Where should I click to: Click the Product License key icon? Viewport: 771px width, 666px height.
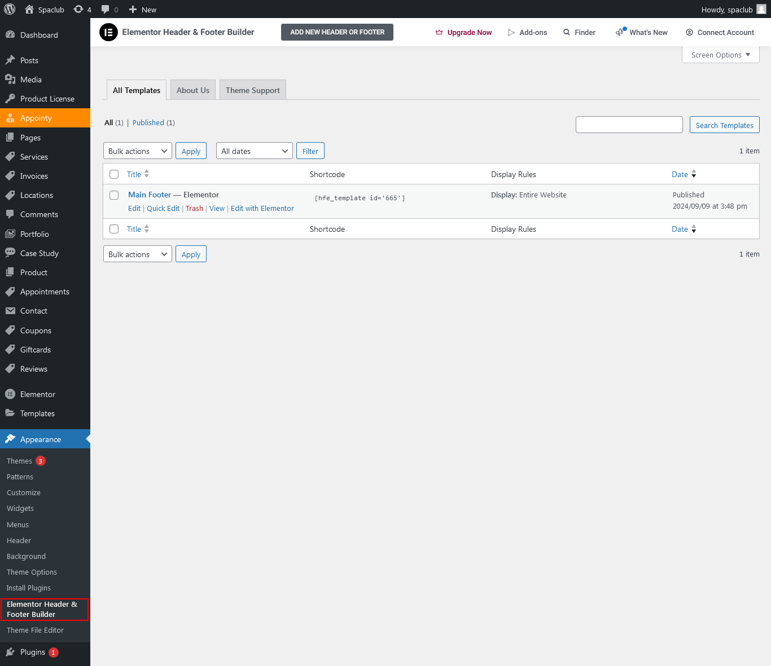point(10,98)
